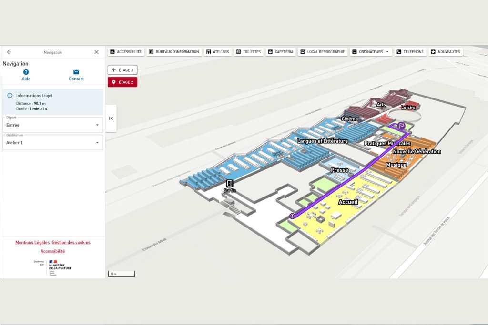The image size is (488, 325).
Task: Open the Gestion des cookies link
Action: coord(71,243)
